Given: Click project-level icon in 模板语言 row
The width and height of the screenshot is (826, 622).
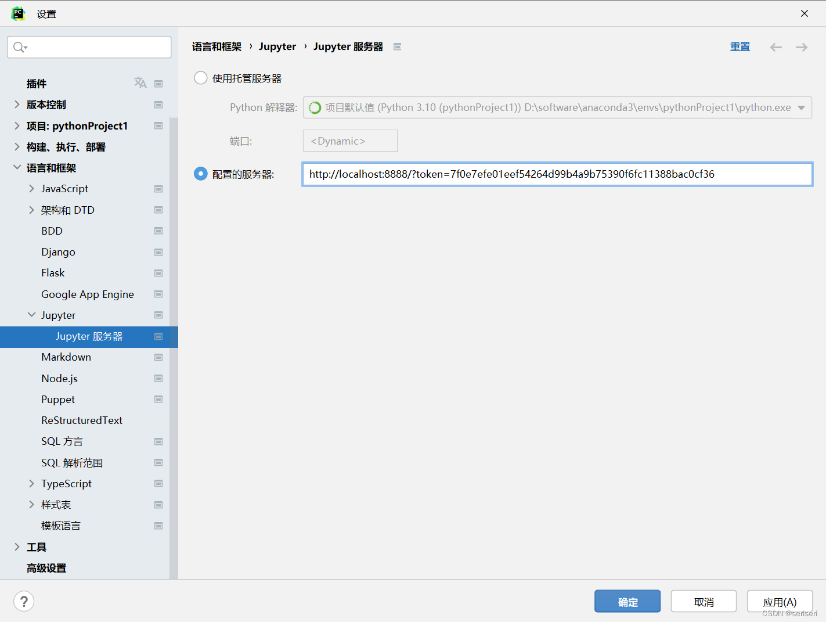Looking at the screenshot, I should pos(158,526).
